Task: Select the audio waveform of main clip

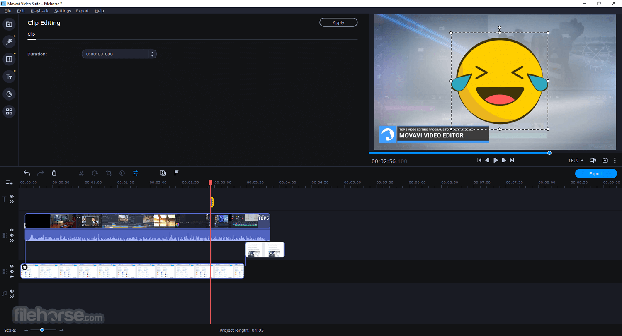Action: tap(147, 235)
